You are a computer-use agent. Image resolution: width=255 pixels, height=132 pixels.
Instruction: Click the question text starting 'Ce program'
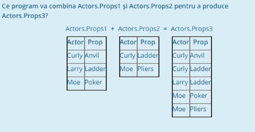point(115,11)
